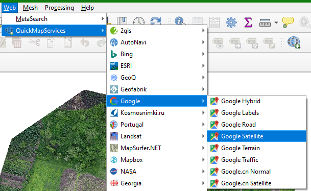Open the attribute table icon

198,21
